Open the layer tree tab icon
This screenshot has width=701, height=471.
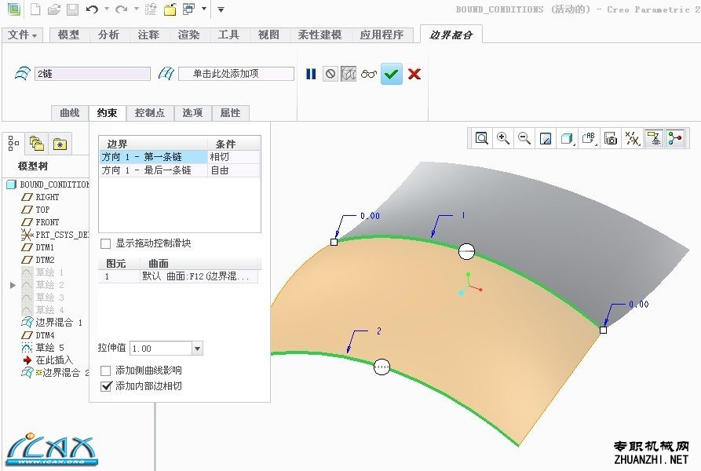pyautogui.click(x=37, y=144)
